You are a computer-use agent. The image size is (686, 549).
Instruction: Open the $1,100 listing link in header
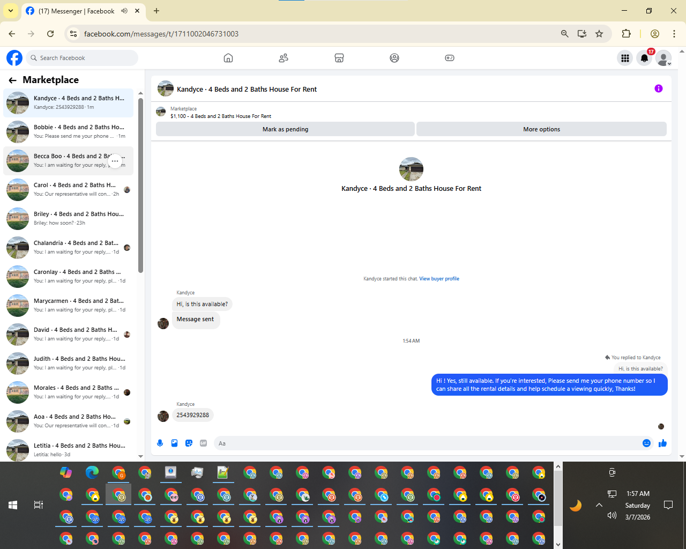click(221, 116)
